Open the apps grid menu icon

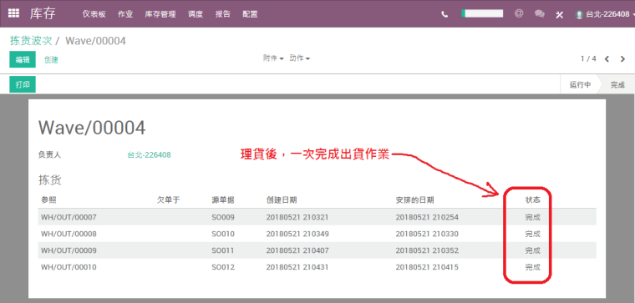pyautogui.click(x=13, y=13)
